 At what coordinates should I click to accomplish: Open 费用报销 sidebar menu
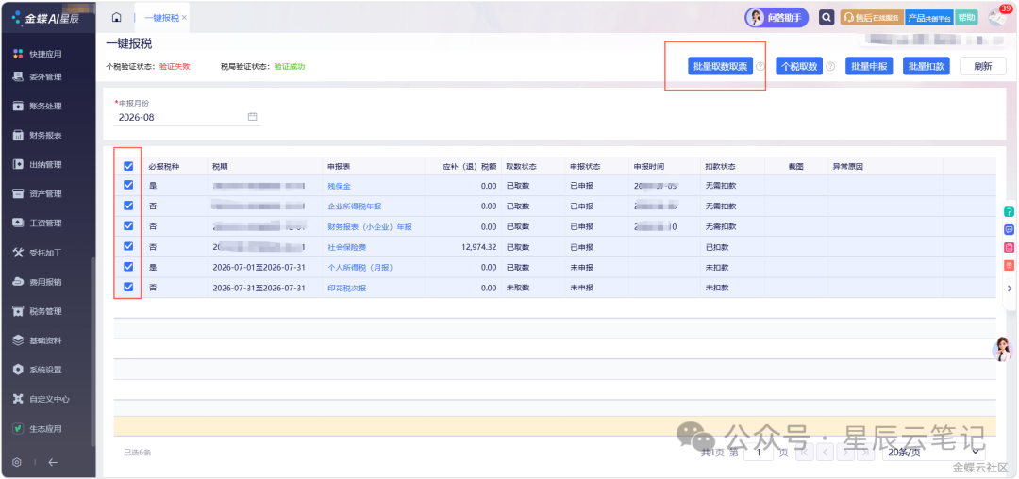[45, 282]
